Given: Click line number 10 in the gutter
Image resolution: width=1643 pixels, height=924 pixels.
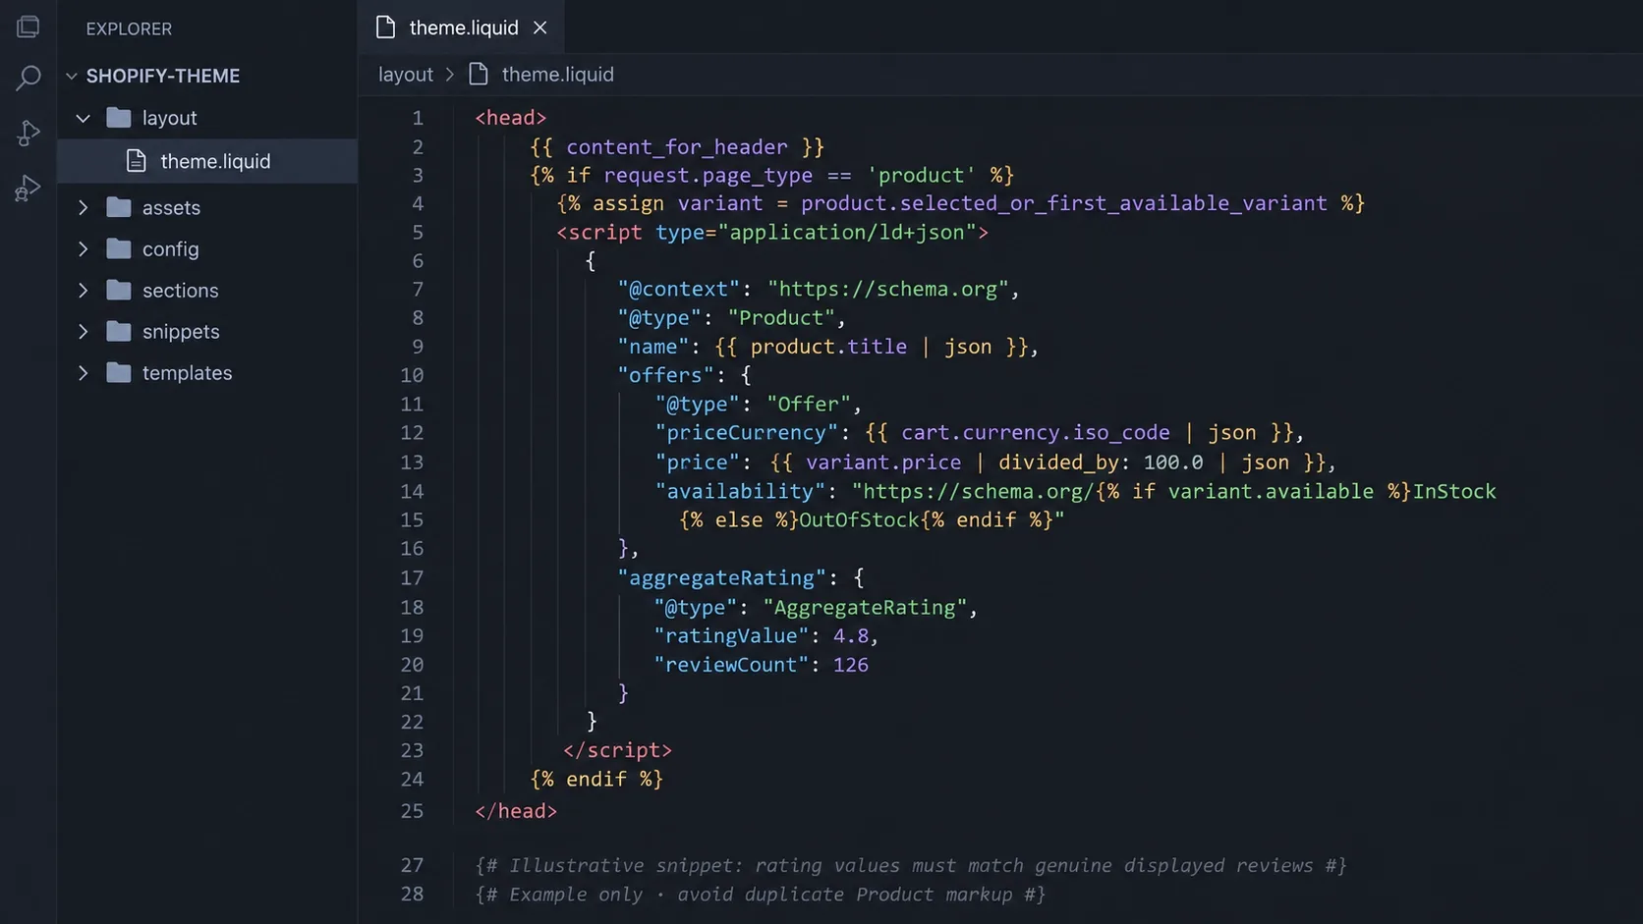Looking at the screenshot, I should pos(412,375).
